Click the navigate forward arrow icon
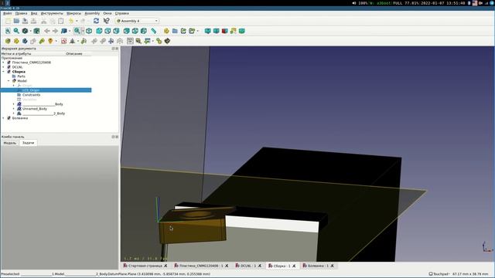 point(55,31)
